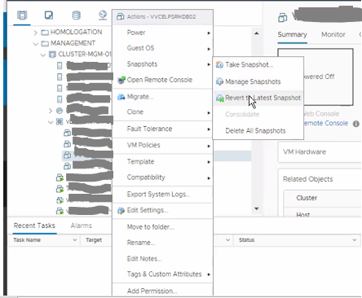Screen dimensions: 362x298
Task: Open the Snapshots submenu
Action: (x=162, y=64)
